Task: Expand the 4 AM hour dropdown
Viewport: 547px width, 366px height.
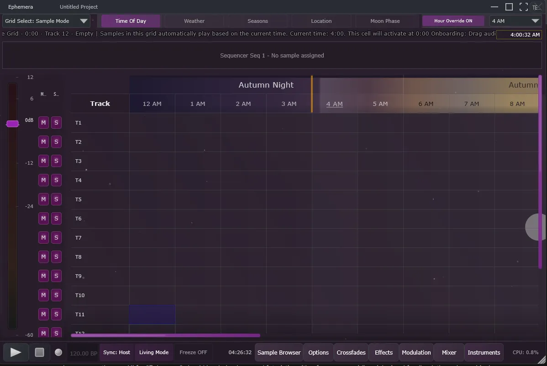Action: coord(515,21)
